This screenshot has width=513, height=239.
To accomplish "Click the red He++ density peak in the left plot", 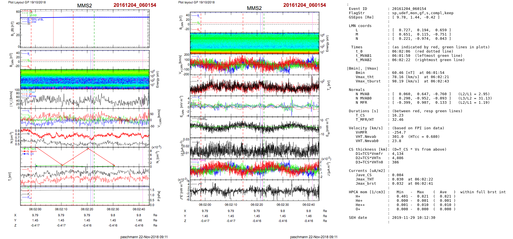I will 88,149.
